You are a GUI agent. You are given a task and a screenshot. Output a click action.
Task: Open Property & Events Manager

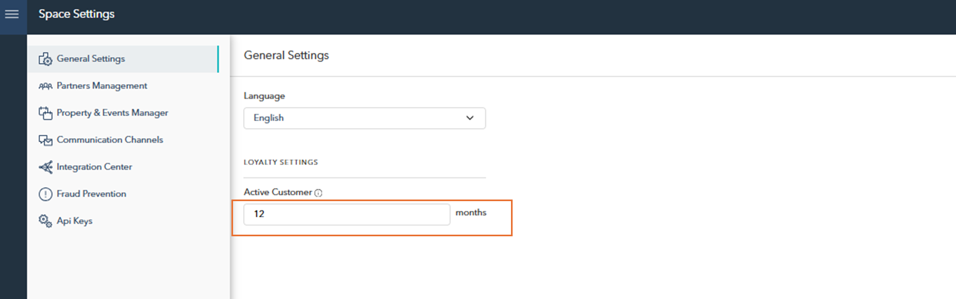pyautogui.click(x=123, y=113)
